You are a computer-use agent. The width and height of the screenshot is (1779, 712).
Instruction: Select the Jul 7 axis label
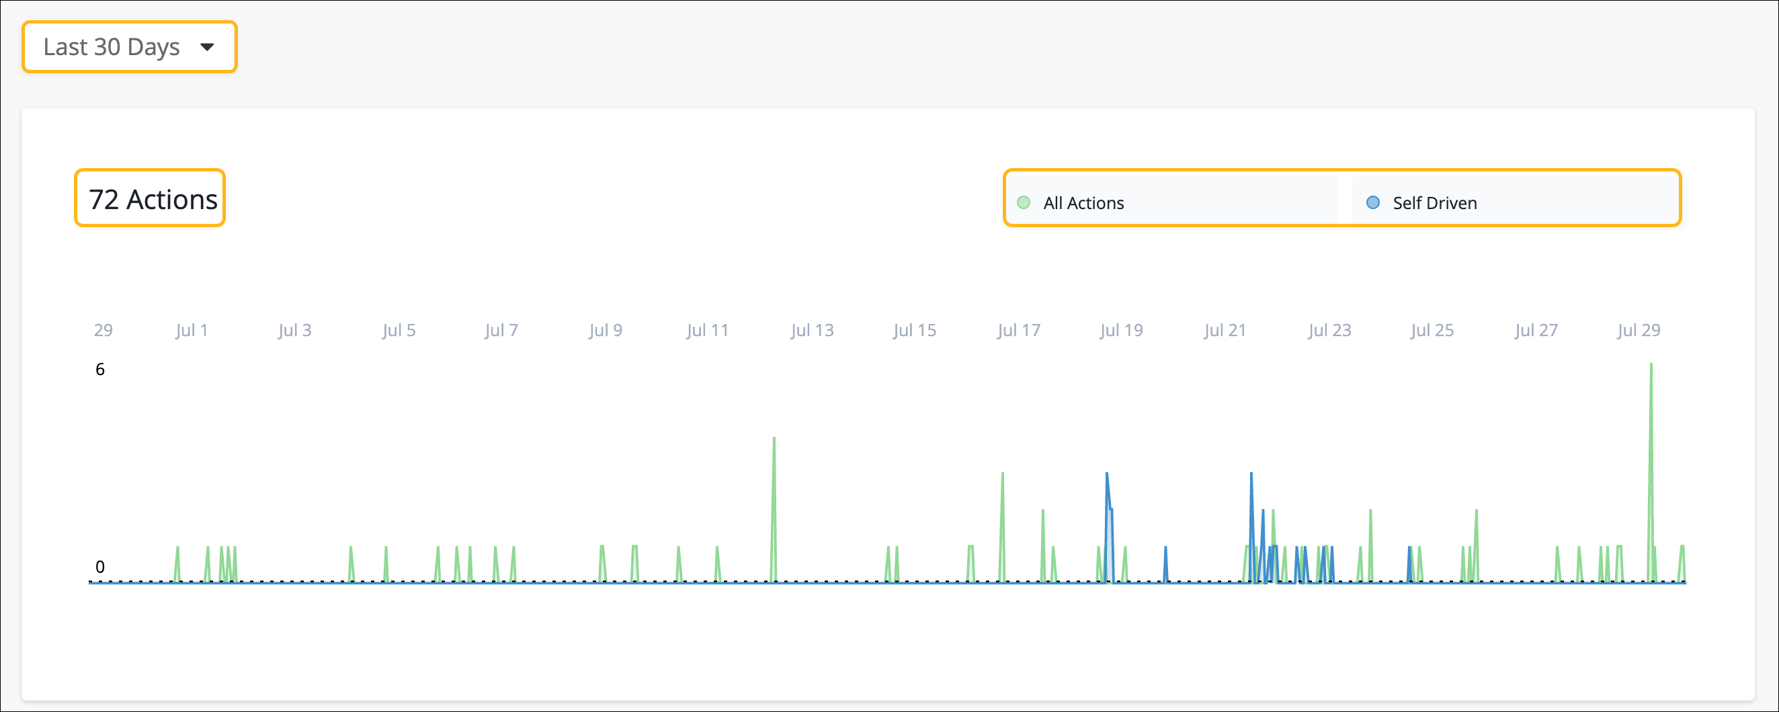(501, 330)
